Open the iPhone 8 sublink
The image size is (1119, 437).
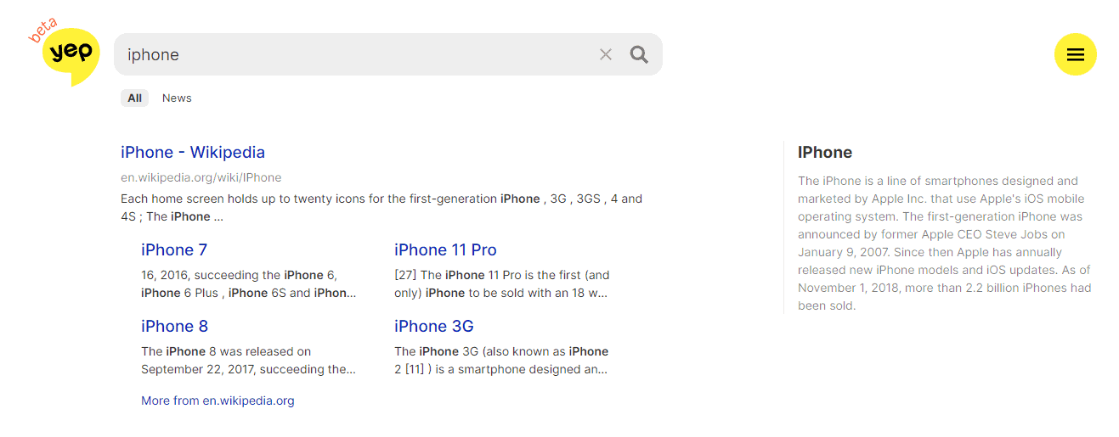174,326
